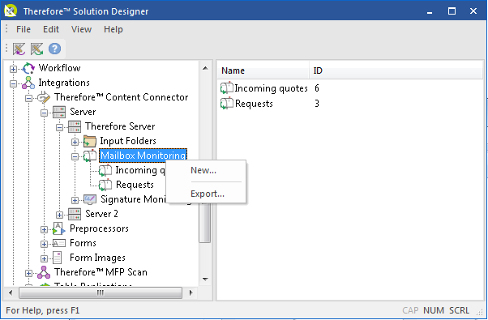Select the Server 2 tree label

(x=101, y=214)
